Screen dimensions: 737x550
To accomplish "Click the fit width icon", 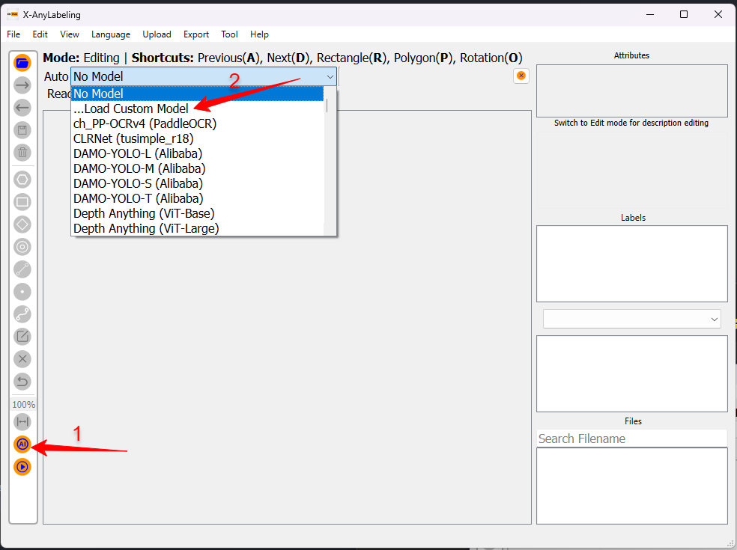I will click(x=22, y=422).
